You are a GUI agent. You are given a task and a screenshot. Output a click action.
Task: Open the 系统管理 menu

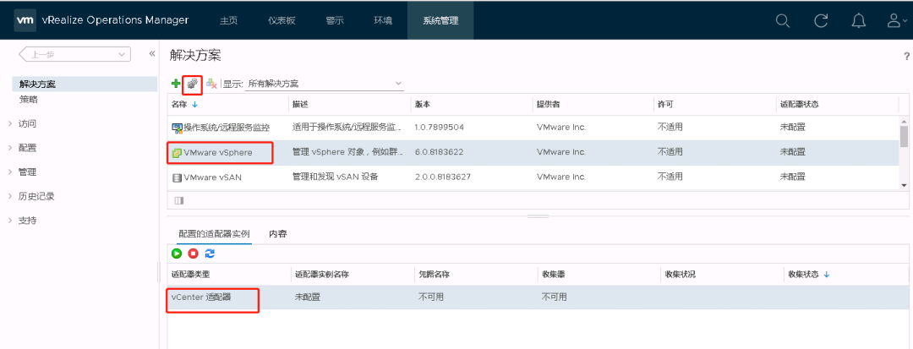coord(440,20)
